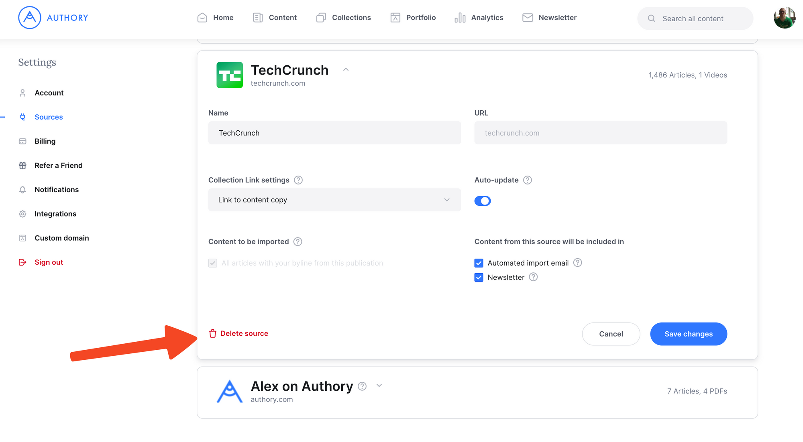Click '1,486 Articles, 1 Videos' count
This screenshot has height=442, width=803.
(688, 75)
